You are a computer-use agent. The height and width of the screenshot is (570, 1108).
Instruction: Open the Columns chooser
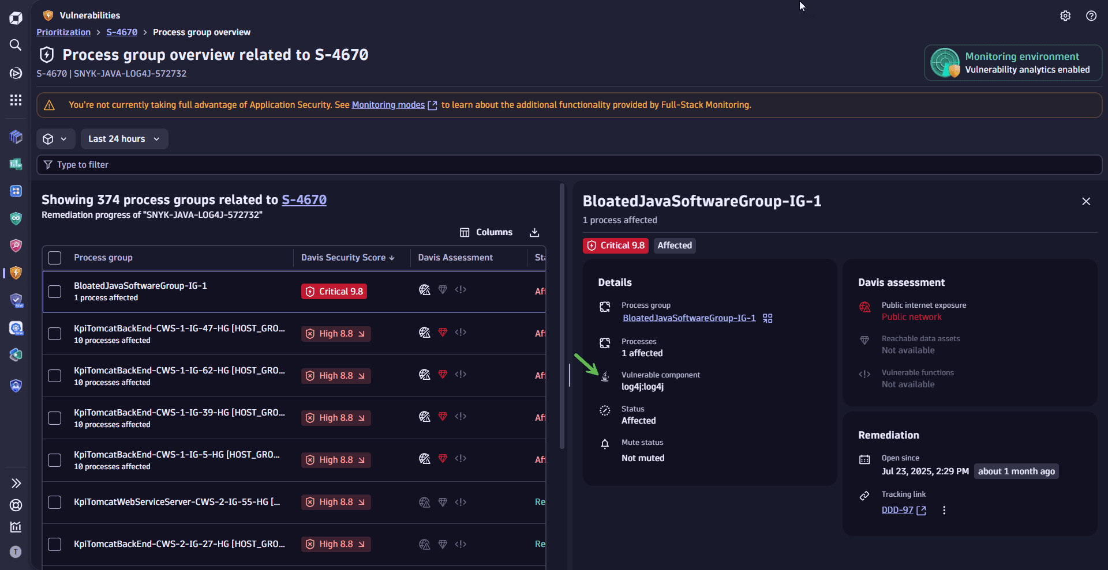[x=486, y=232]
